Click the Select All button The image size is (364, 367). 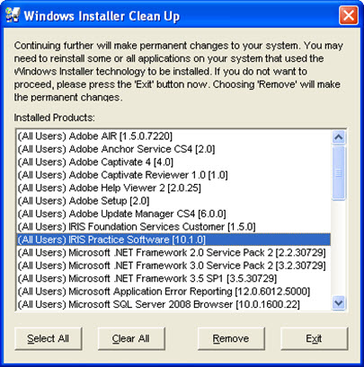tap(49, 338)
